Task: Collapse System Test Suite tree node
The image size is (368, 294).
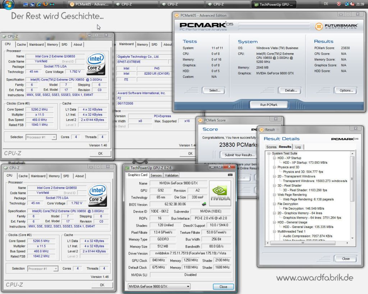Action: [269, 153]
